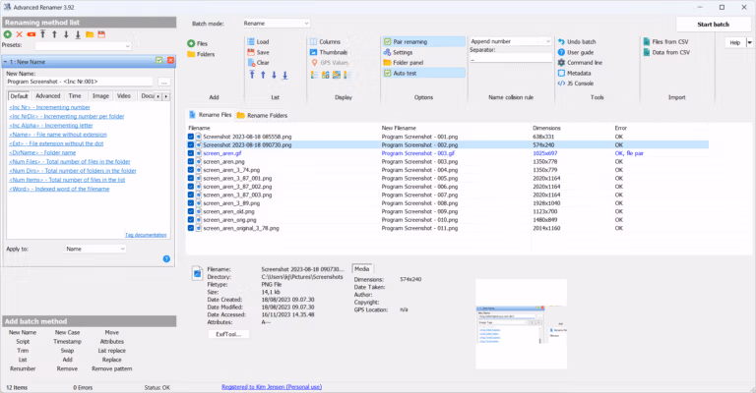The height and width of the screenshot is (393, 756).
Task: Add Files with the green plus
Action: 198,43
